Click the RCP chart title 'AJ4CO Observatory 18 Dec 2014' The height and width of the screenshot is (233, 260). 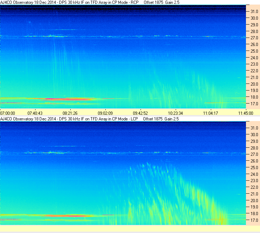tap(28, 2)
